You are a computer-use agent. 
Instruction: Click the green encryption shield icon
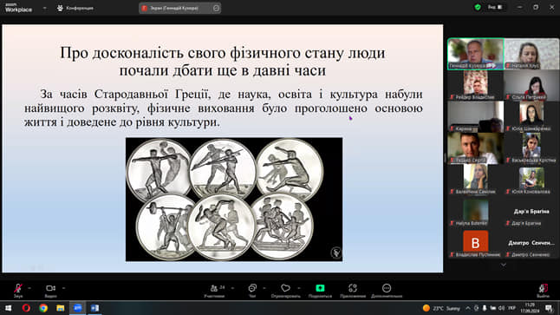pyautogui.click(x=478, y=8)
